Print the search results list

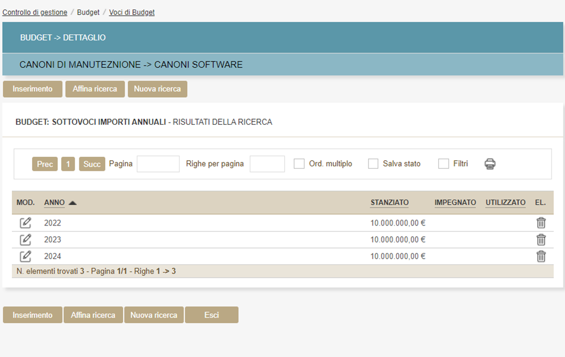(490, 164)
